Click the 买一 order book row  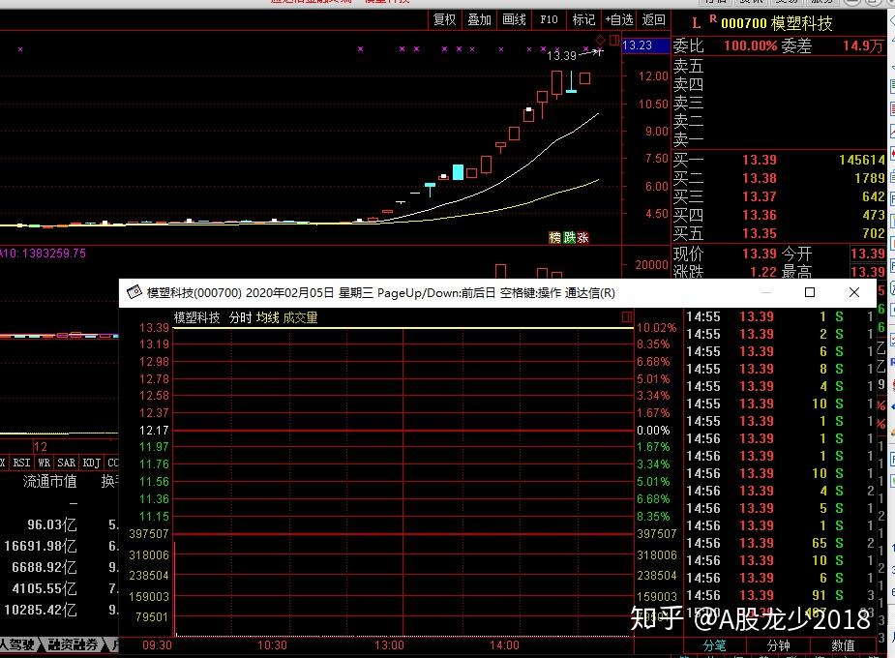click(779, 160)
